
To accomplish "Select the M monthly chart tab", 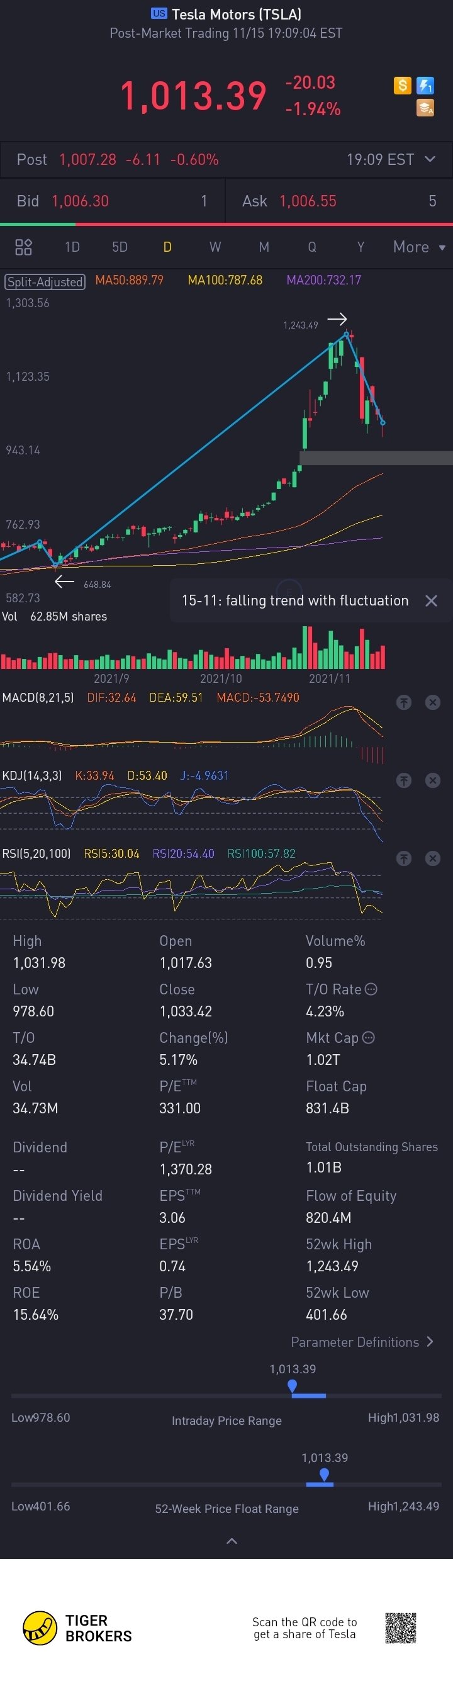I will [264, 247].
